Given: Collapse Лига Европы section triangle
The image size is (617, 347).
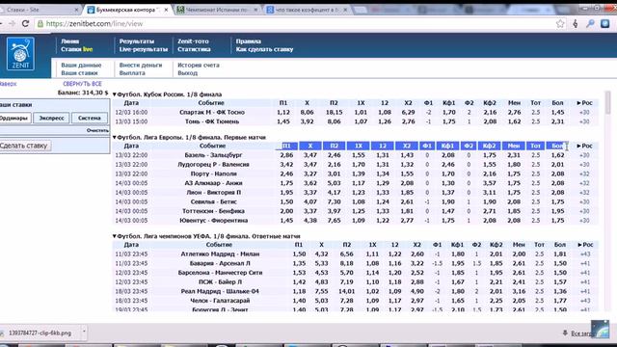Looking at the screenshot, I should [x=115, y=137].
